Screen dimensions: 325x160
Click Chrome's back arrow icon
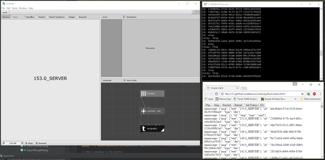206,94
